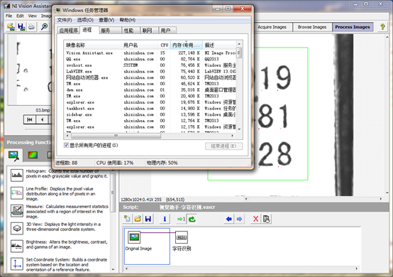
Task: Switch to Acquire Images mode
Action: (x=272, y=27)
